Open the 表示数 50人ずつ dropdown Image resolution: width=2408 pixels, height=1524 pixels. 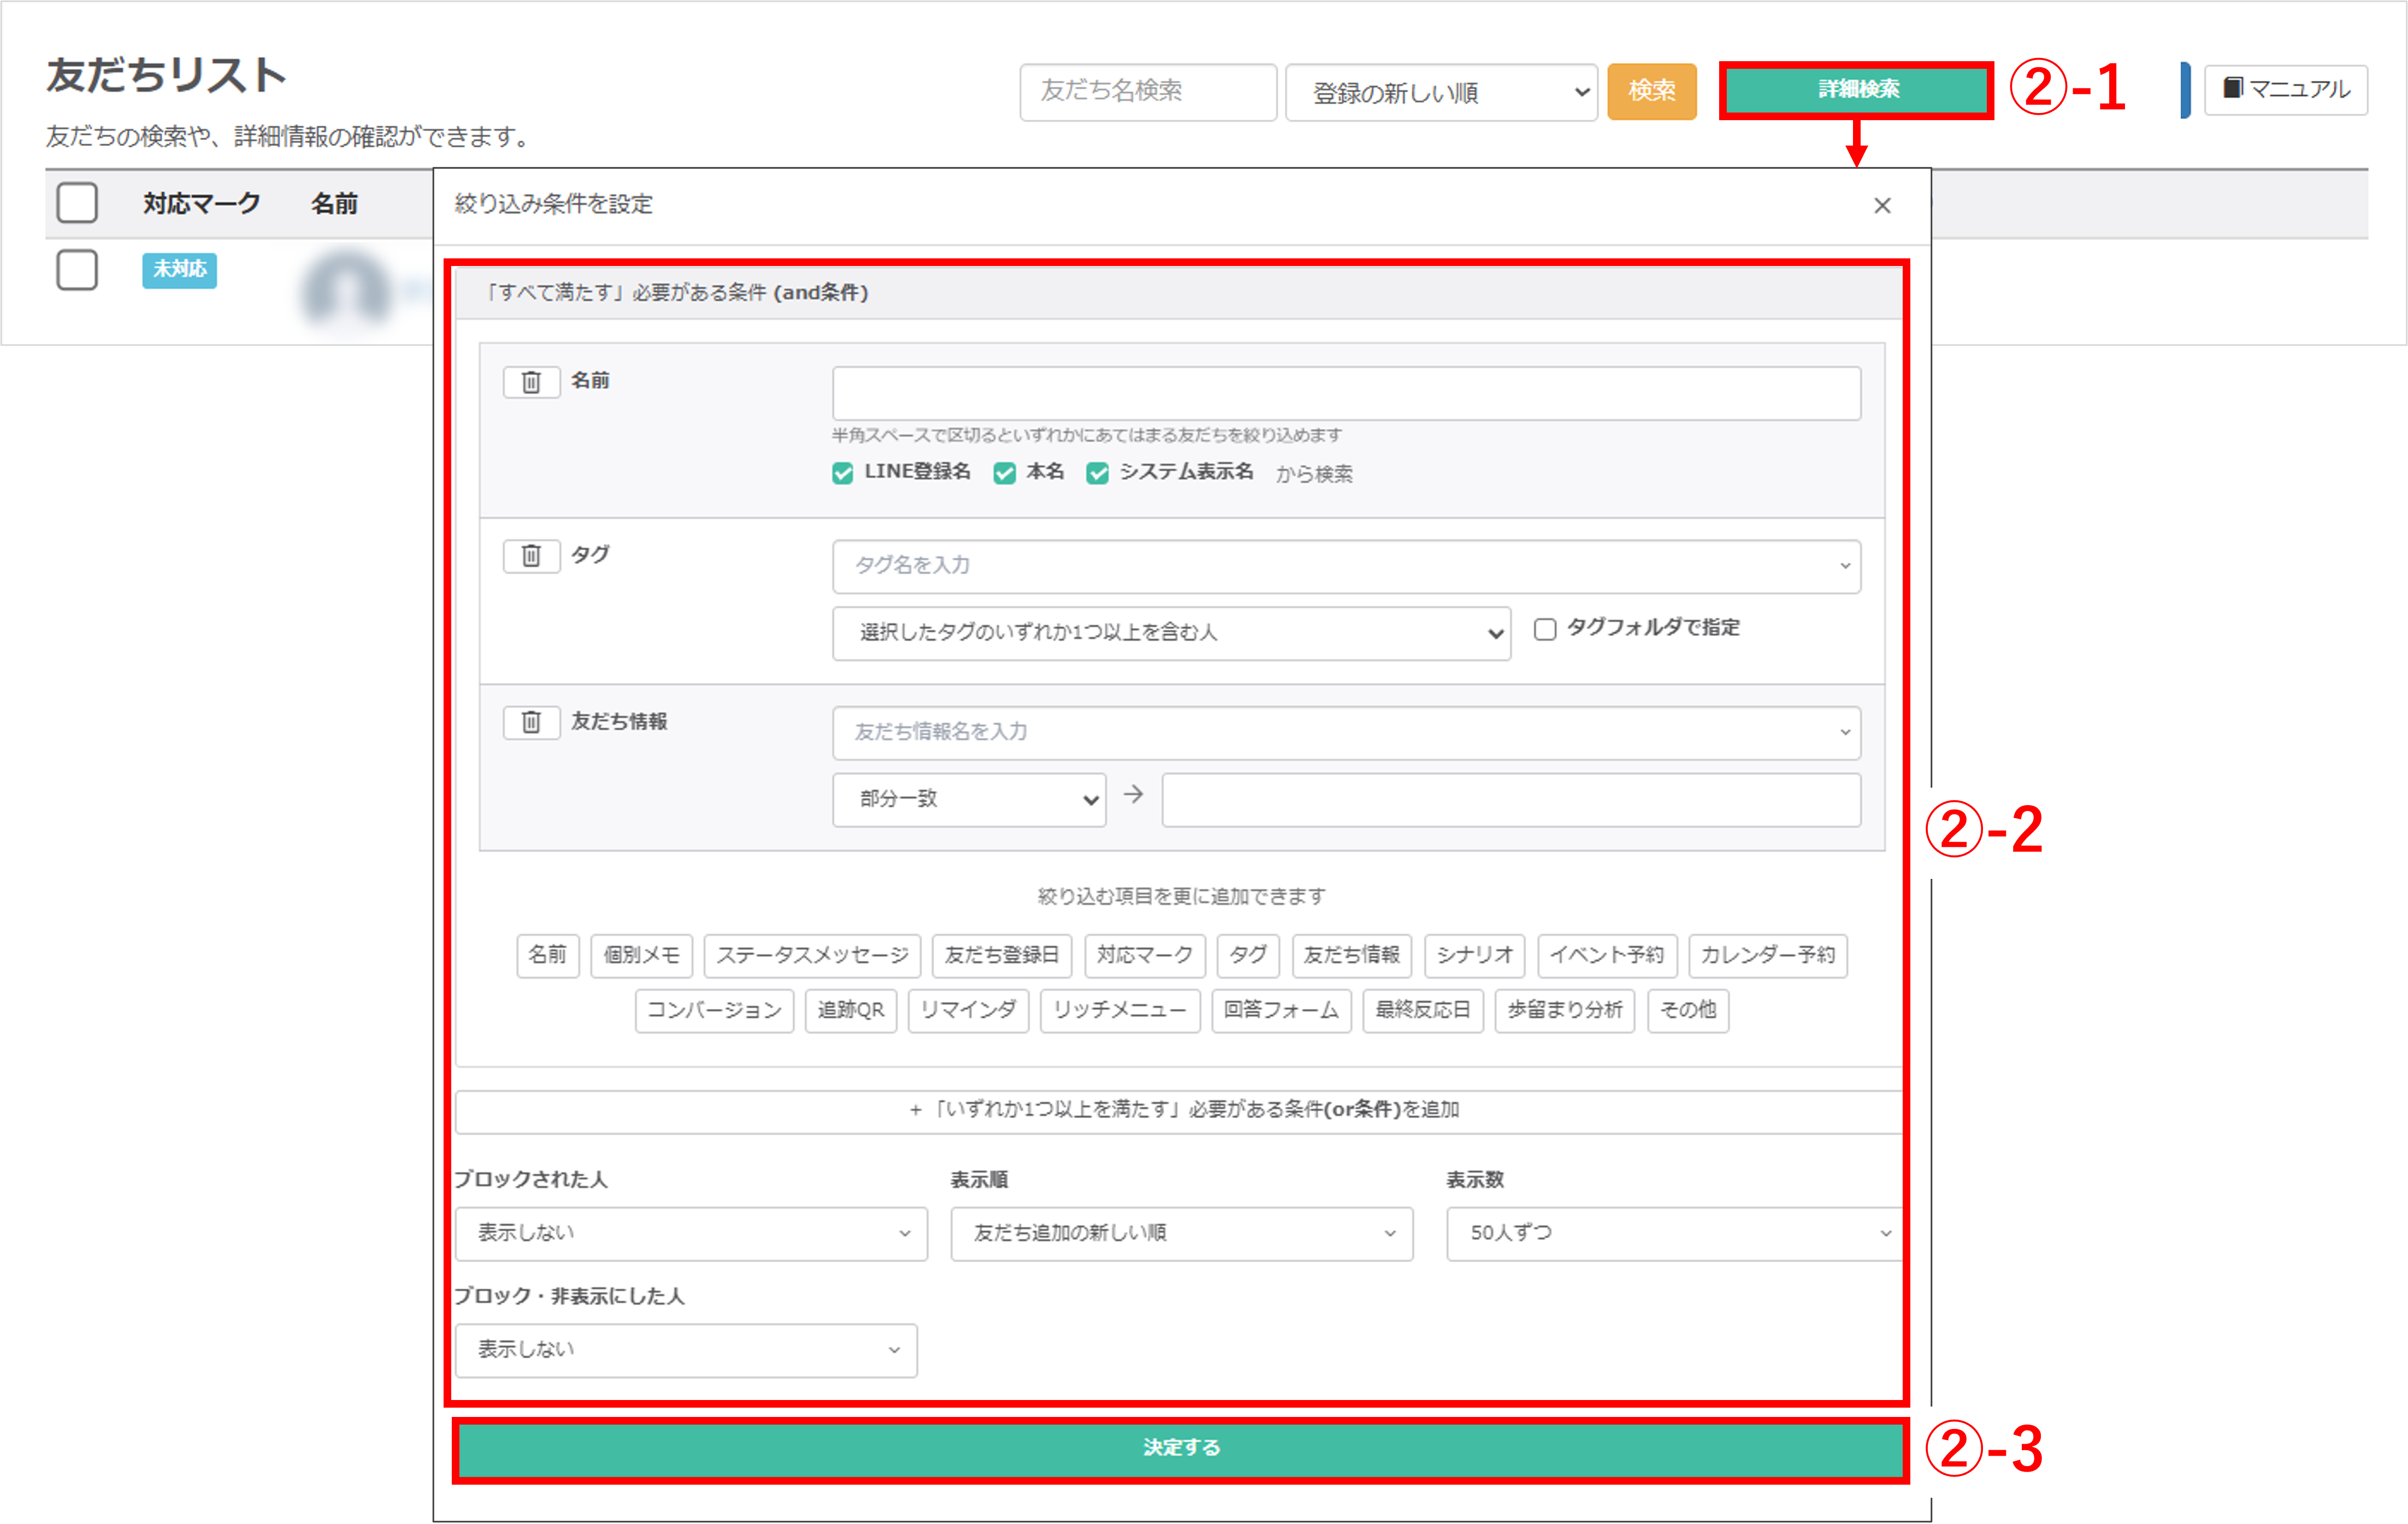click(x=1673, y=1233)
